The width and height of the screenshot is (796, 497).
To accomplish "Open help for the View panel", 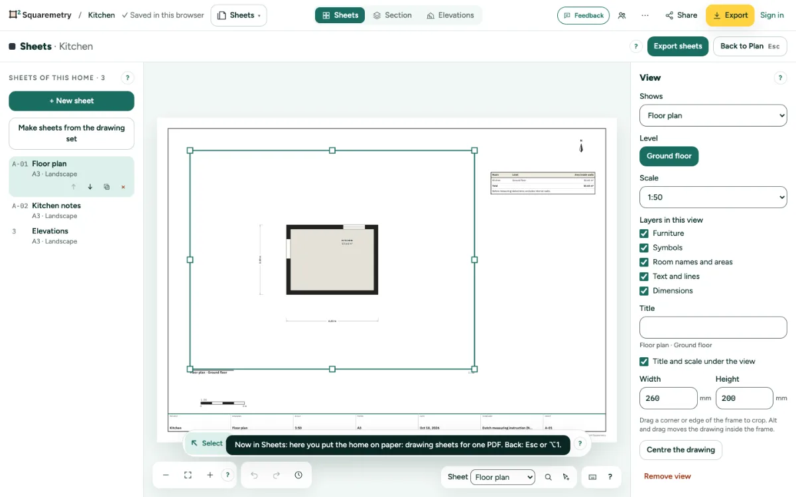I will pos(780,78).
